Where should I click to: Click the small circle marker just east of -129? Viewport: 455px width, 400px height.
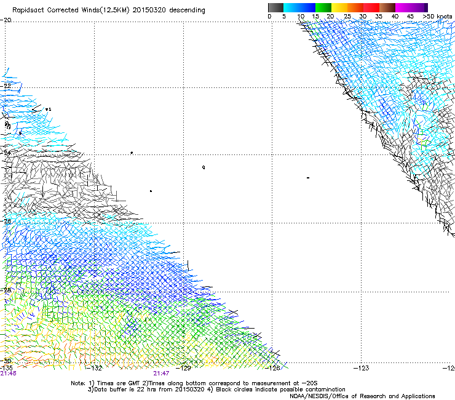point(204,167)
